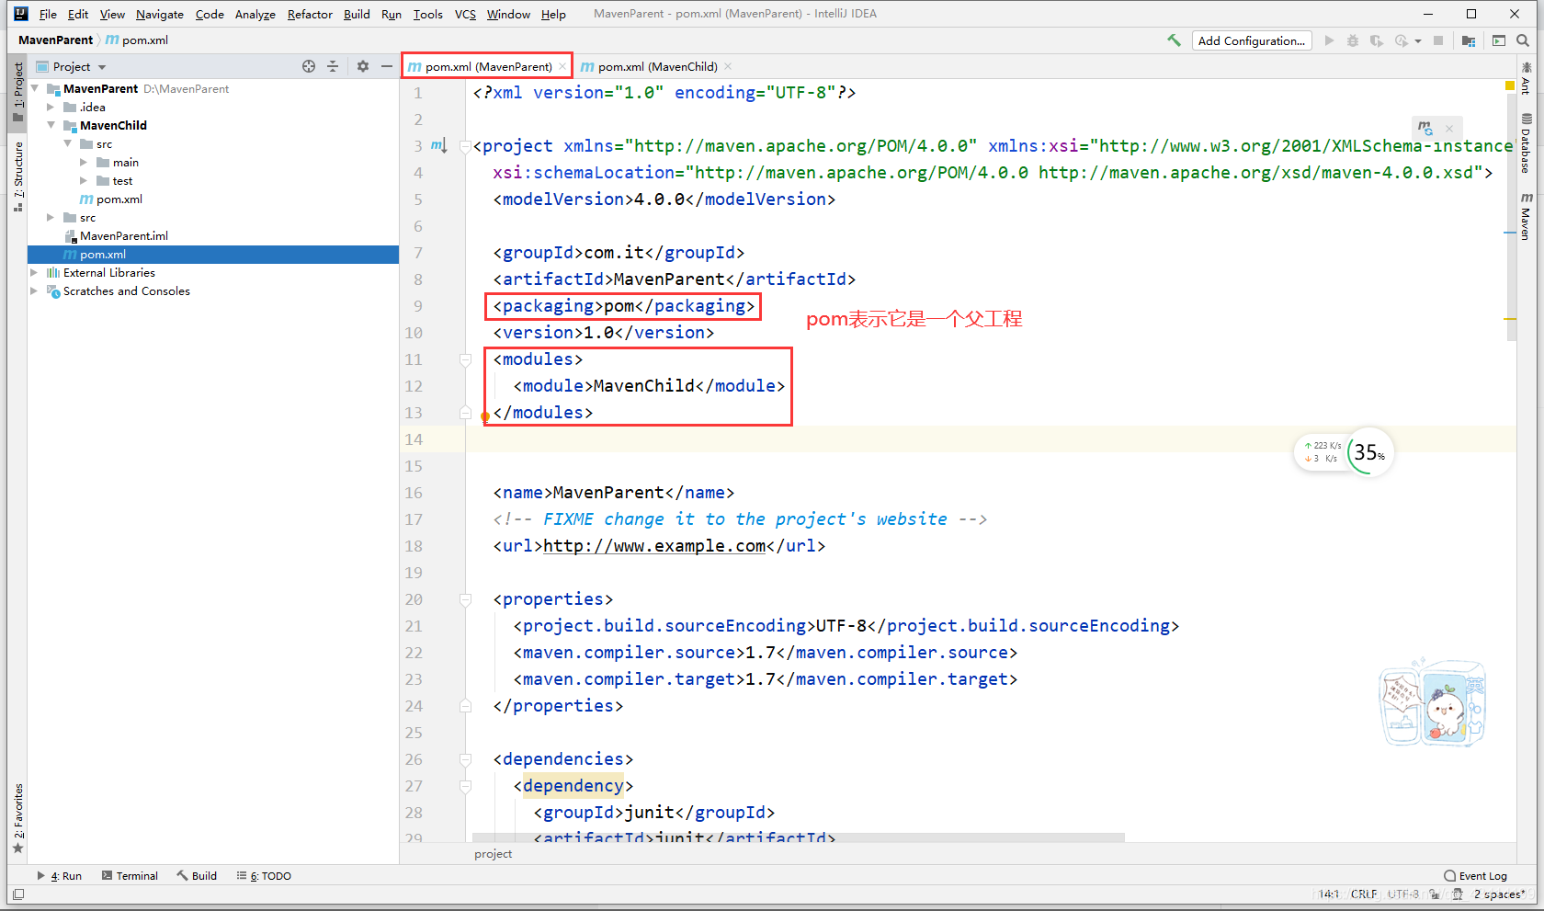Toggle the 2: Favorites side tool window
This screenshot has width=1544, height=911.
(18, 818)
